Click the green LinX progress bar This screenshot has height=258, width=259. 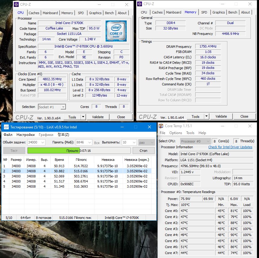[79, 151]
